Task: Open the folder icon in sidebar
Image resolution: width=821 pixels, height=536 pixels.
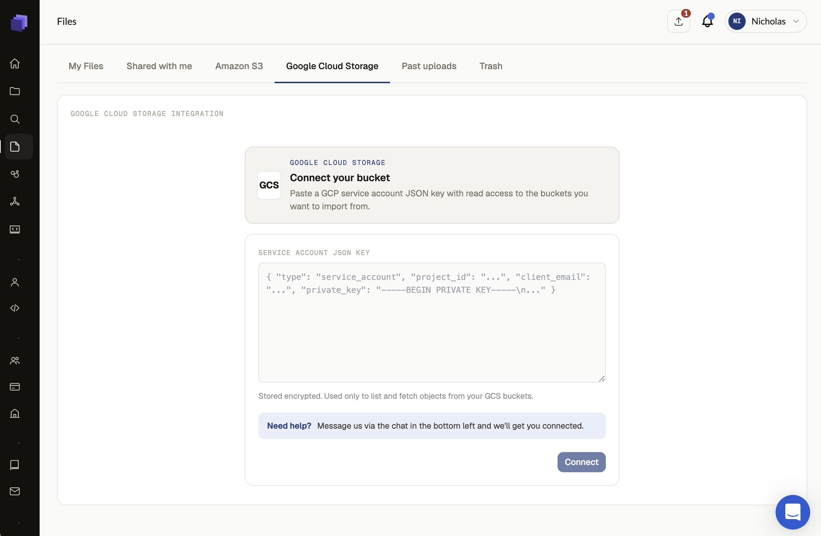Action: (x=15, y=91)
